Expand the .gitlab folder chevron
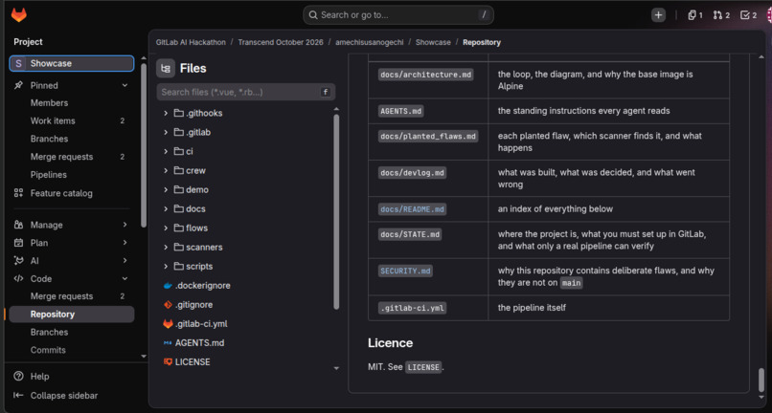 click(166, 132)
